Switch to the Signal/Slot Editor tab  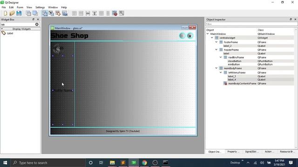(252, 152)
